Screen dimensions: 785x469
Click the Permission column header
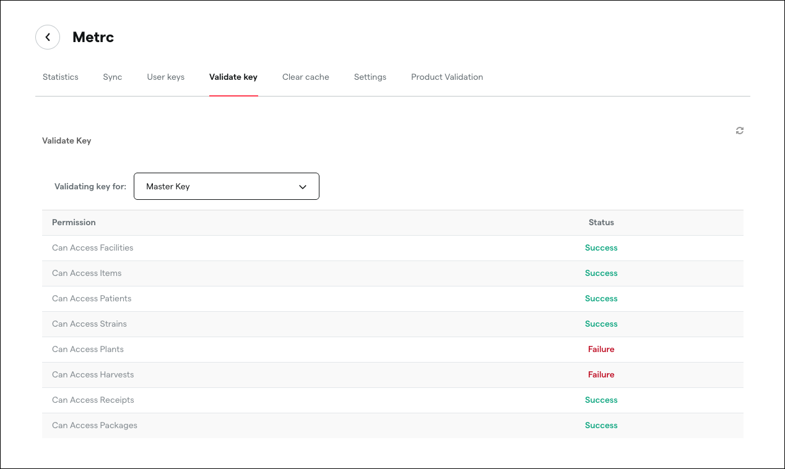[74, 222]
